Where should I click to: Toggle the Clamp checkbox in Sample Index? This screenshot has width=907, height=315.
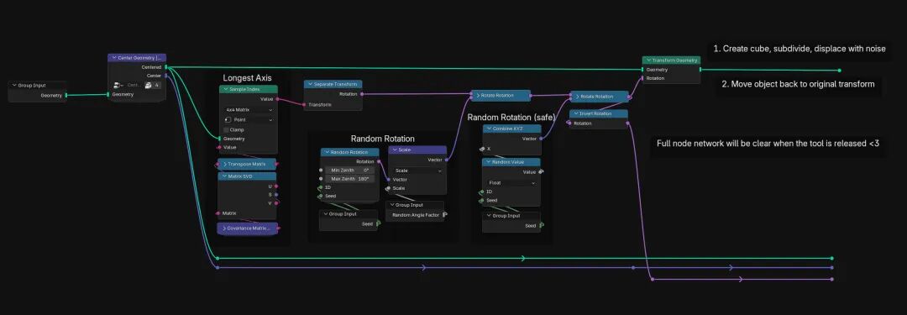[x=226, y=129]
